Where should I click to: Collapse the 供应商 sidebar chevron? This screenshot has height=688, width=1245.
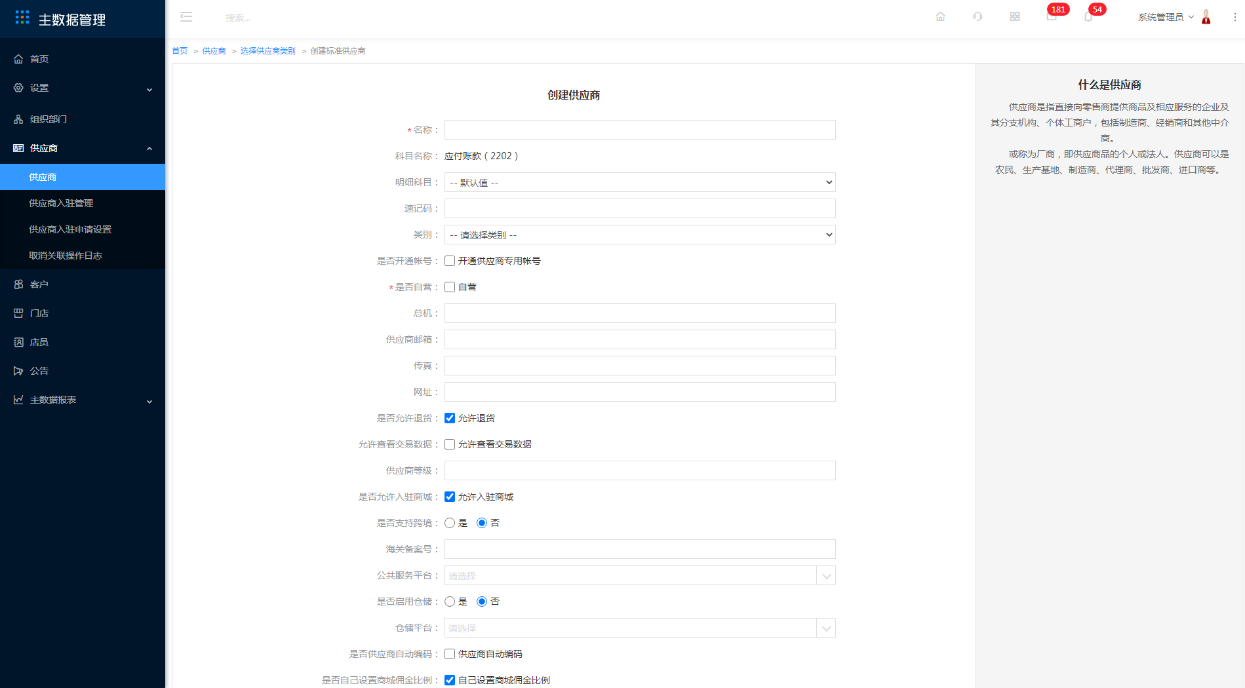[149, 149]
